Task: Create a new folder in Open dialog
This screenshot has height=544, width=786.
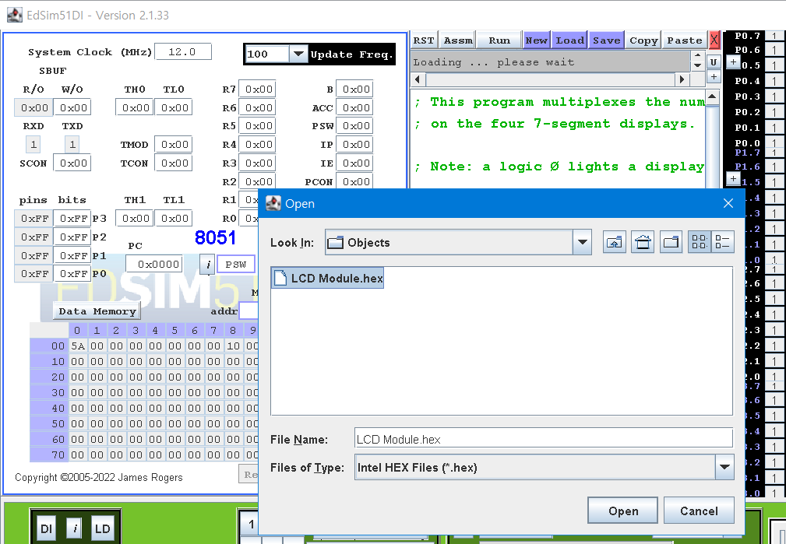Action: tap(671, 243)
